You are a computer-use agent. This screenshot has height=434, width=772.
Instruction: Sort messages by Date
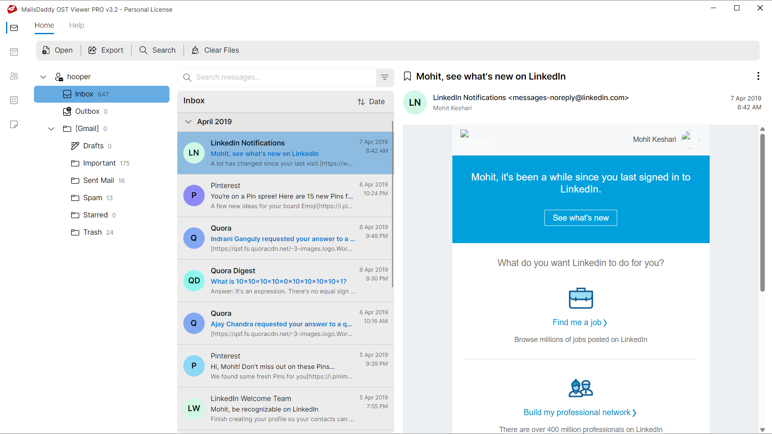pos(371,102)
